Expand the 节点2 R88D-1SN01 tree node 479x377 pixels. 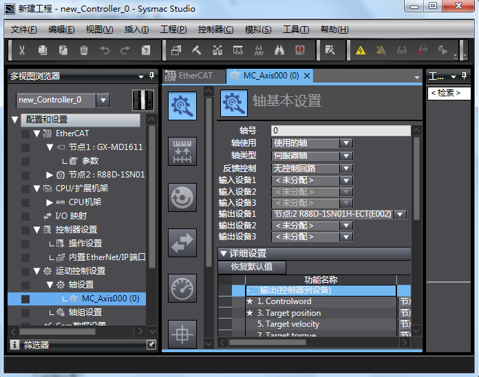[x=49, y=175]
